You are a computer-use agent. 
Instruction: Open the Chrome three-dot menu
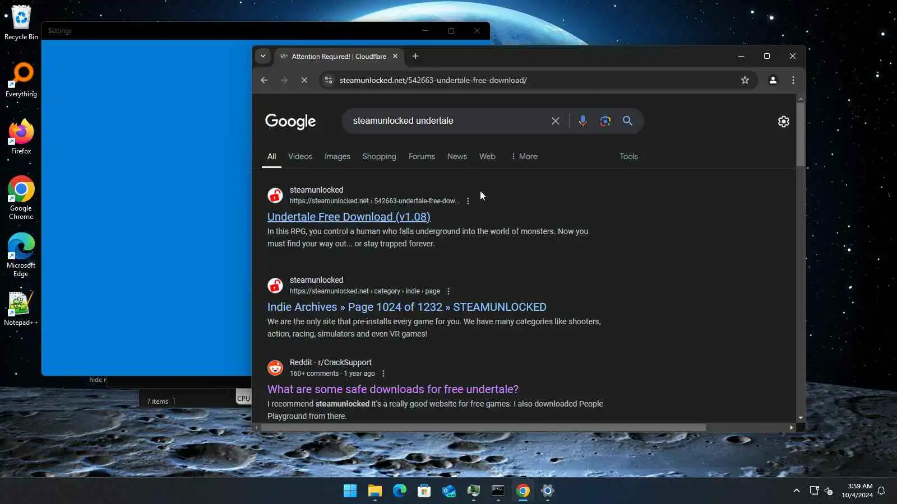coord(793,80)
